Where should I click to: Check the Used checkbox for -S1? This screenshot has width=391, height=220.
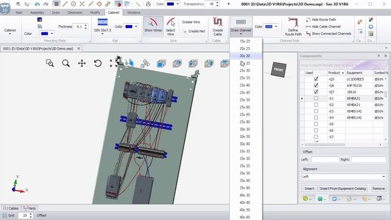click(x=316, y=98)
